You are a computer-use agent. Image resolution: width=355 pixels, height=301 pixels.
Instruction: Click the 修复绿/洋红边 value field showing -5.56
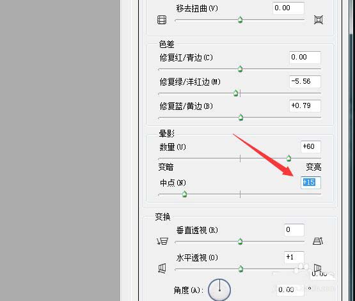[x=304, y=81]
